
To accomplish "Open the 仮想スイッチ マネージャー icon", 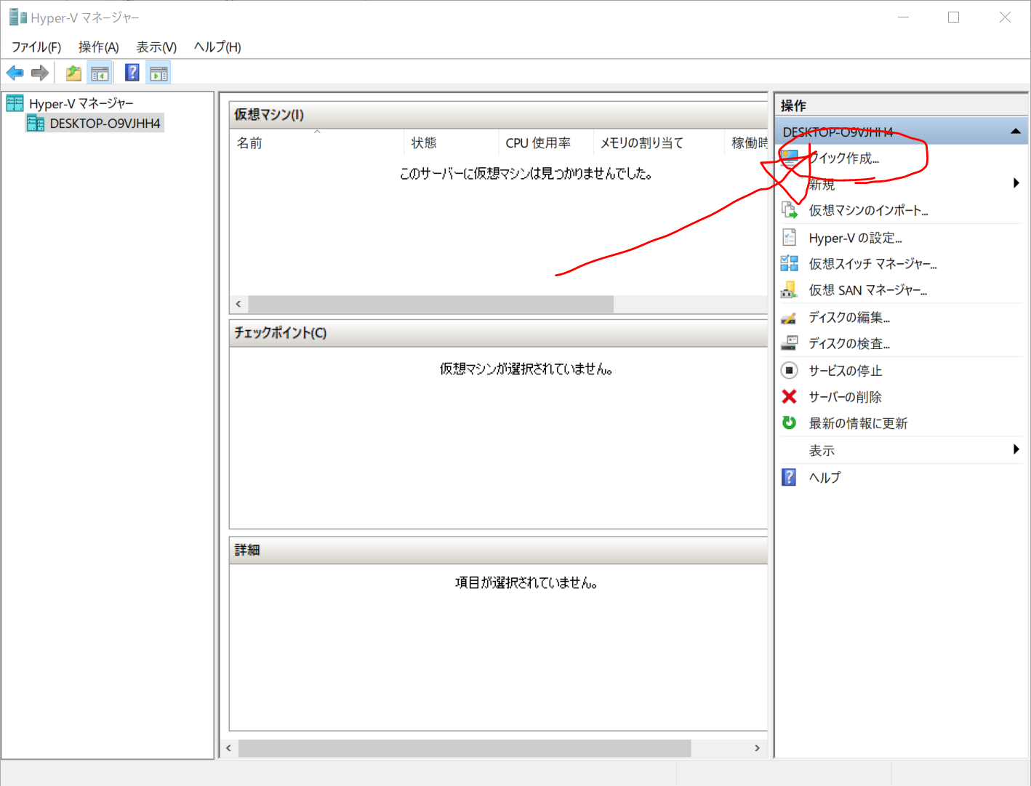I will pos(789,264).
